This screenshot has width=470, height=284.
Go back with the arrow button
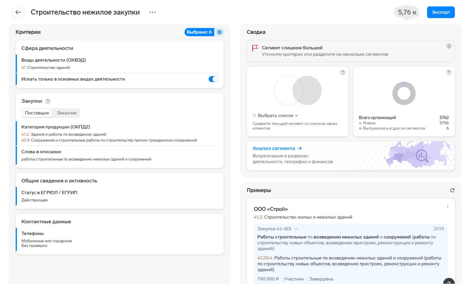coord(18,12)
